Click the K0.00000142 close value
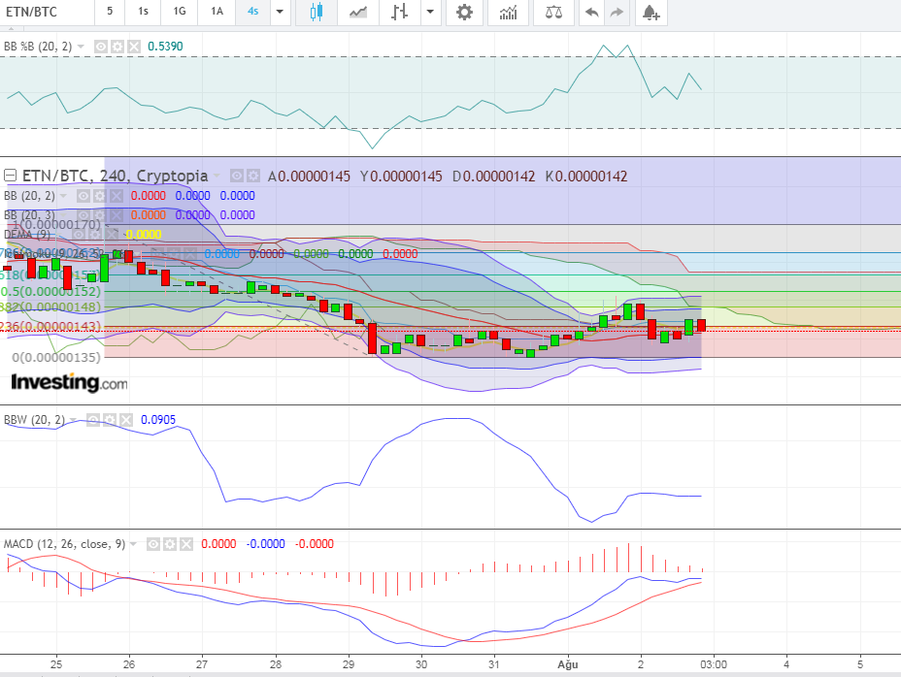The height and width of the screenshot is (677, 901). (x=586, y=177)
